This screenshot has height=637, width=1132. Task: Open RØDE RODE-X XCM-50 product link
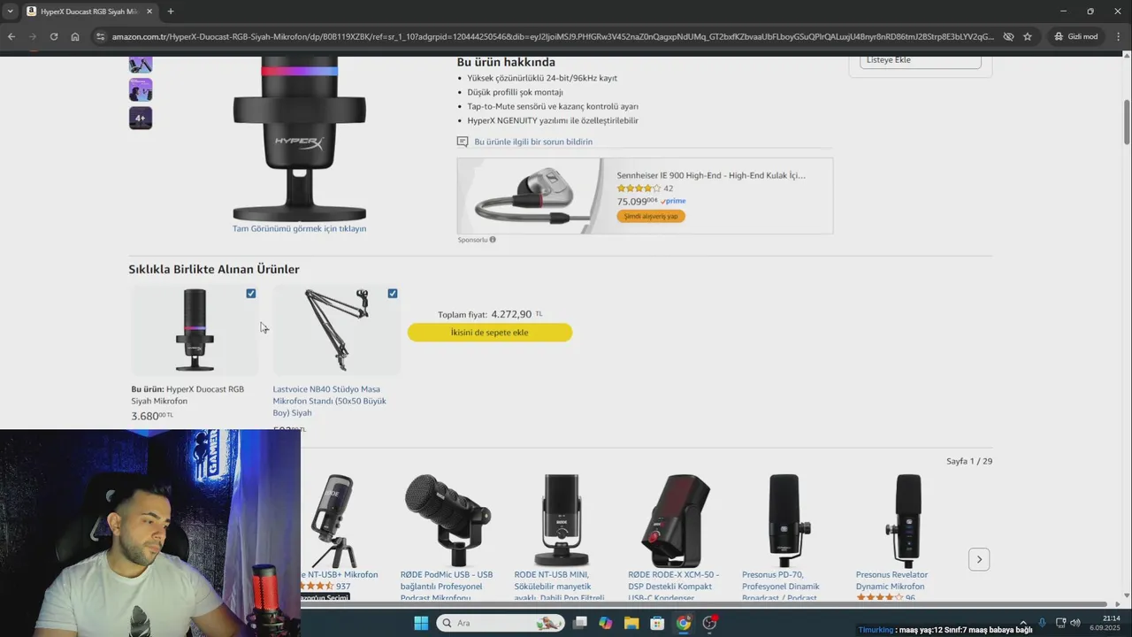674,587
